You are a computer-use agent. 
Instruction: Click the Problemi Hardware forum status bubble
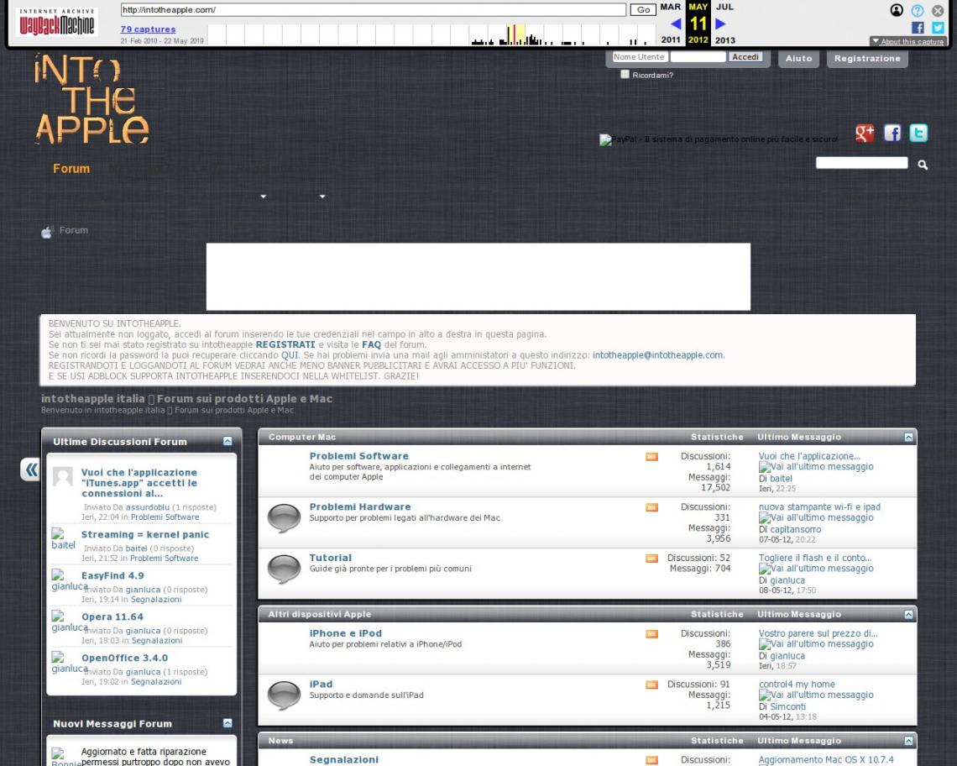coord(284,518)
